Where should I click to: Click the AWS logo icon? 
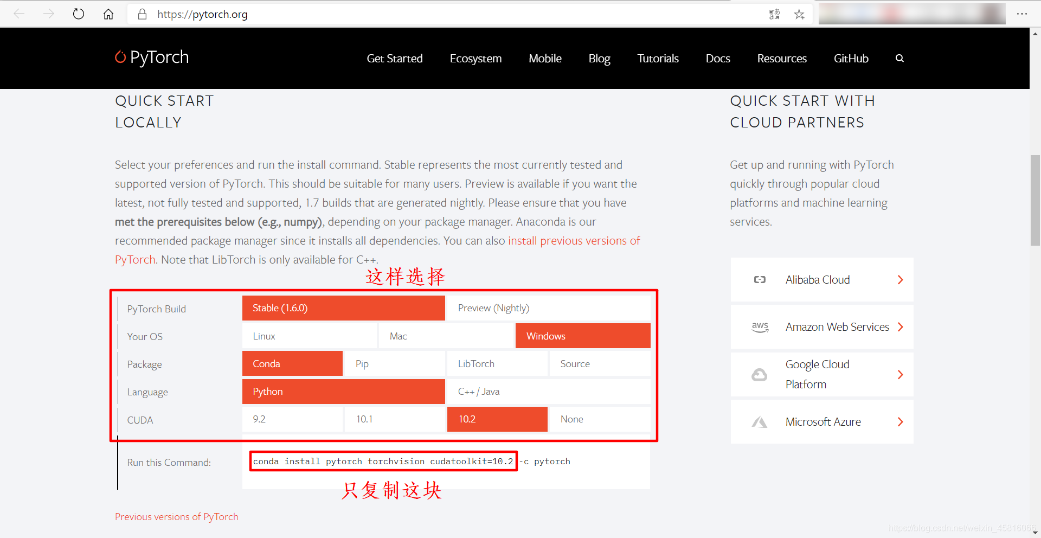[760, 327]
